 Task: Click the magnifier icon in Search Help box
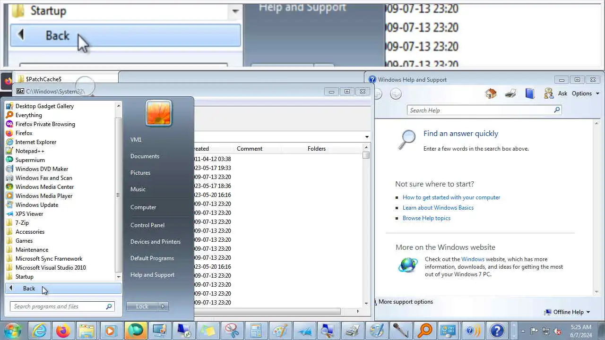(x=557, y=110)
